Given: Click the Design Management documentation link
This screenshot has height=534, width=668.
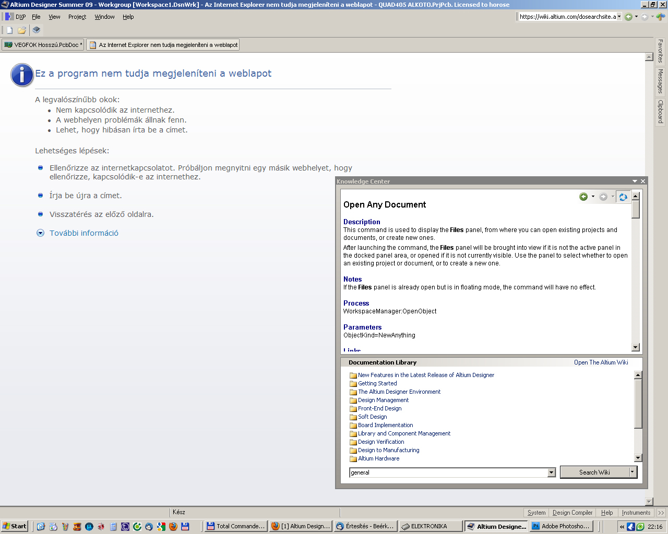Looking at the screenshot, I should coord(383,400).
